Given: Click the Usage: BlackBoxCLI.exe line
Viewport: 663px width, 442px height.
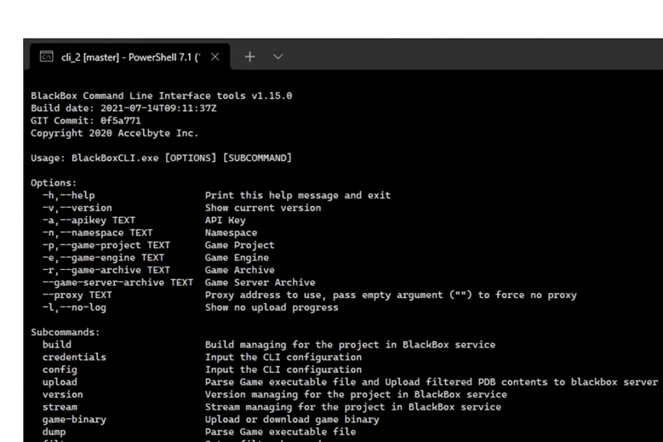Looking at the screenshot, I should pyautogui.click(x=161, y=158).
